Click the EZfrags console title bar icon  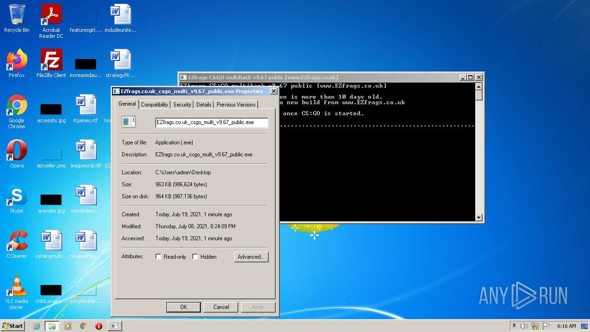tap(183, 77)
